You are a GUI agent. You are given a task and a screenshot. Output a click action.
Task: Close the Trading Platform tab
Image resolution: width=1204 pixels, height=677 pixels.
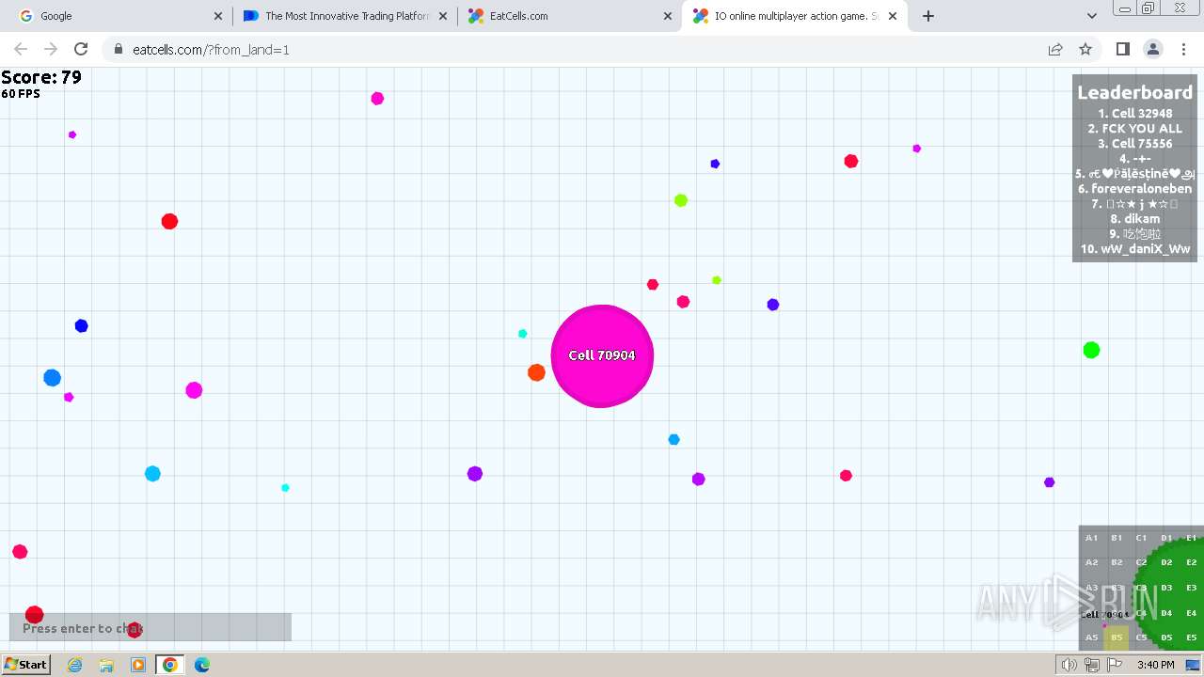pos(443,16)
